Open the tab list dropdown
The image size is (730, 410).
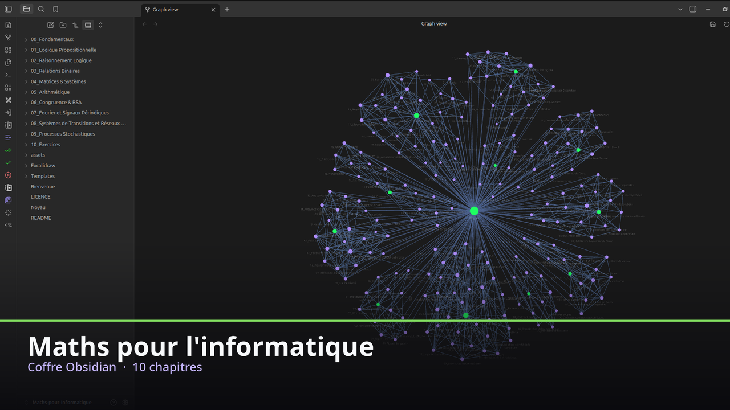click(680, 9)
